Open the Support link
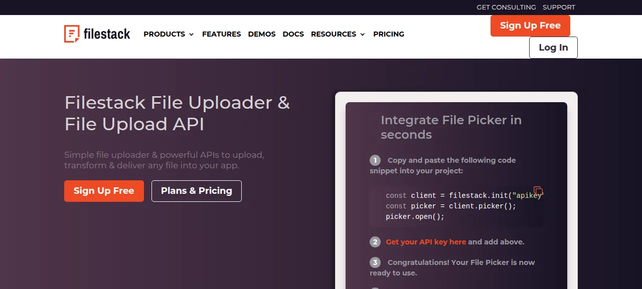Viewport: 642px width, 289px height. [x=559, y=8]
